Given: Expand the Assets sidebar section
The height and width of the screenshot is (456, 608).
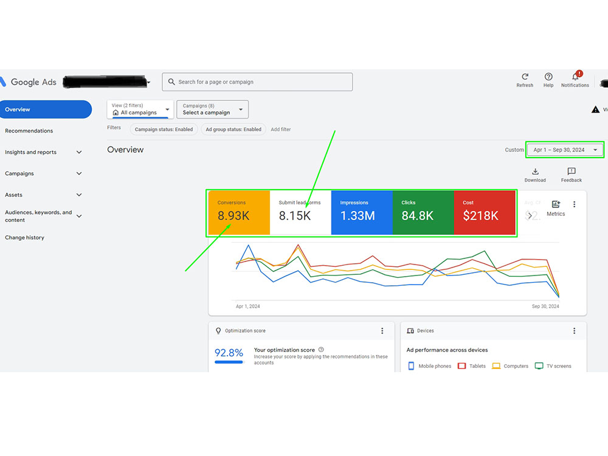Looking at the screenshot, I should 79,195.
